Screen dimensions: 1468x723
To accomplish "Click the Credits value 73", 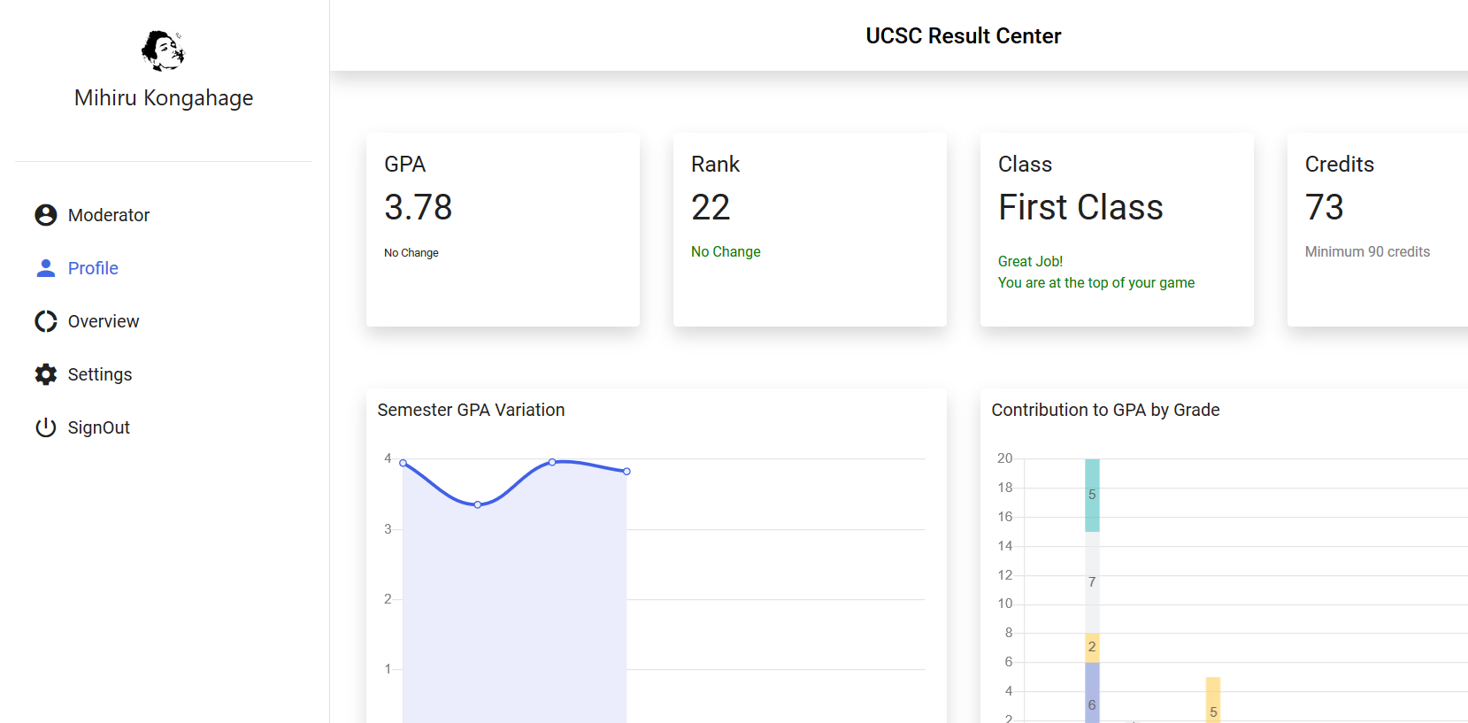I will point(1325,207).
